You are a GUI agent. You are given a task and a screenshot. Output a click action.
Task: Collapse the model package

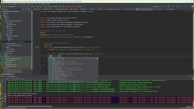(x=5, y=26)
